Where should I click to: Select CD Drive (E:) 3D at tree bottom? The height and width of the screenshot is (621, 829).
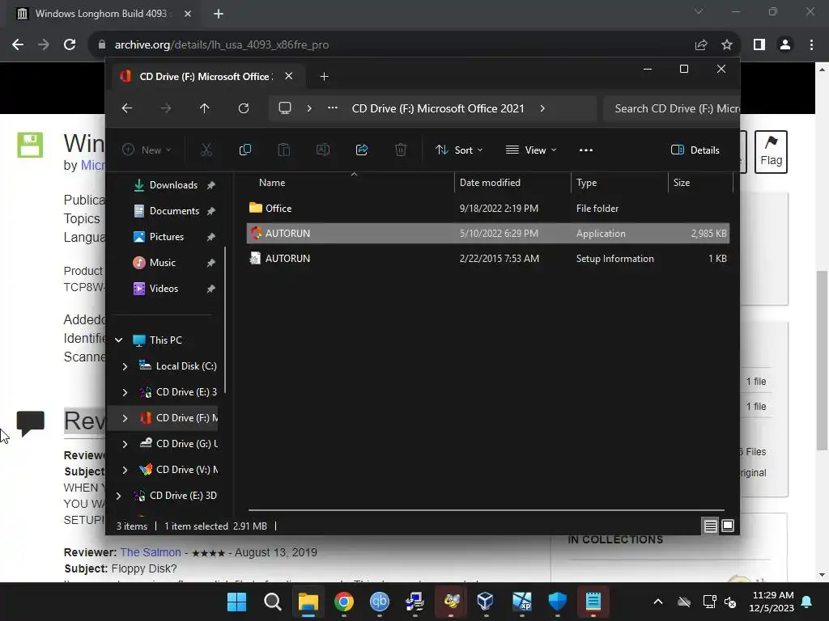click(183, 496)
